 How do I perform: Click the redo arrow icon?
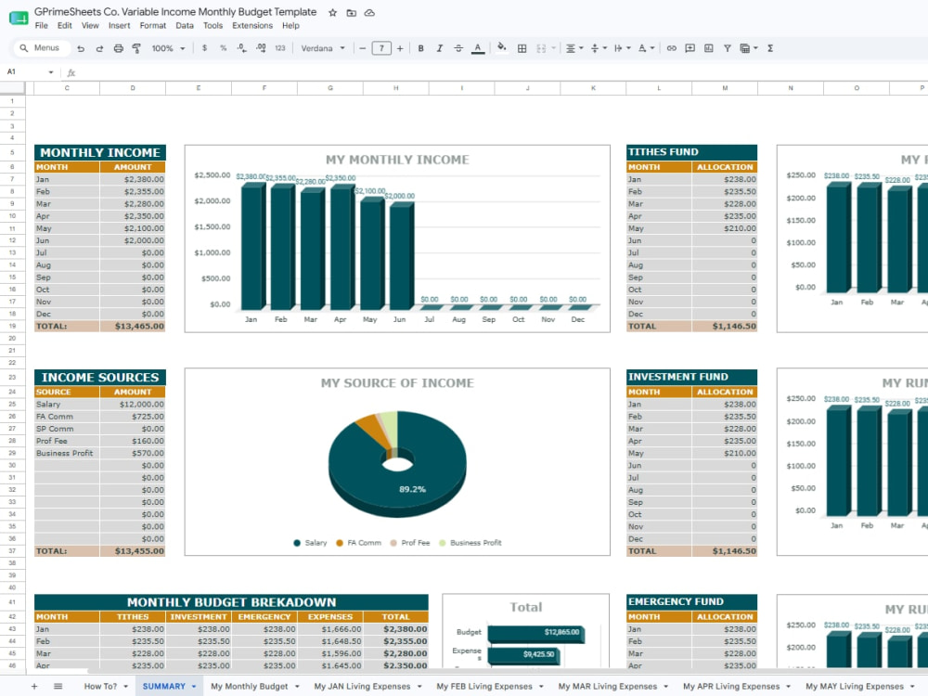[x=99, y=48]
